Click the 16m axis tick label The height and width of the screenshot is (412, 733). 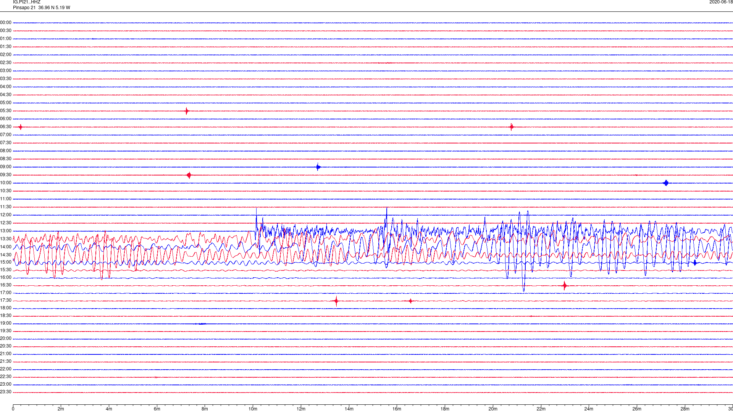click(x=397, y=409)
